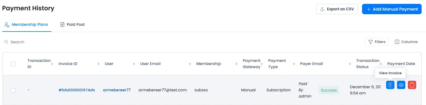This screenshot has height=105, width=426.
Task: Click the View Invoice document icon
Action: tap(390, 85)
